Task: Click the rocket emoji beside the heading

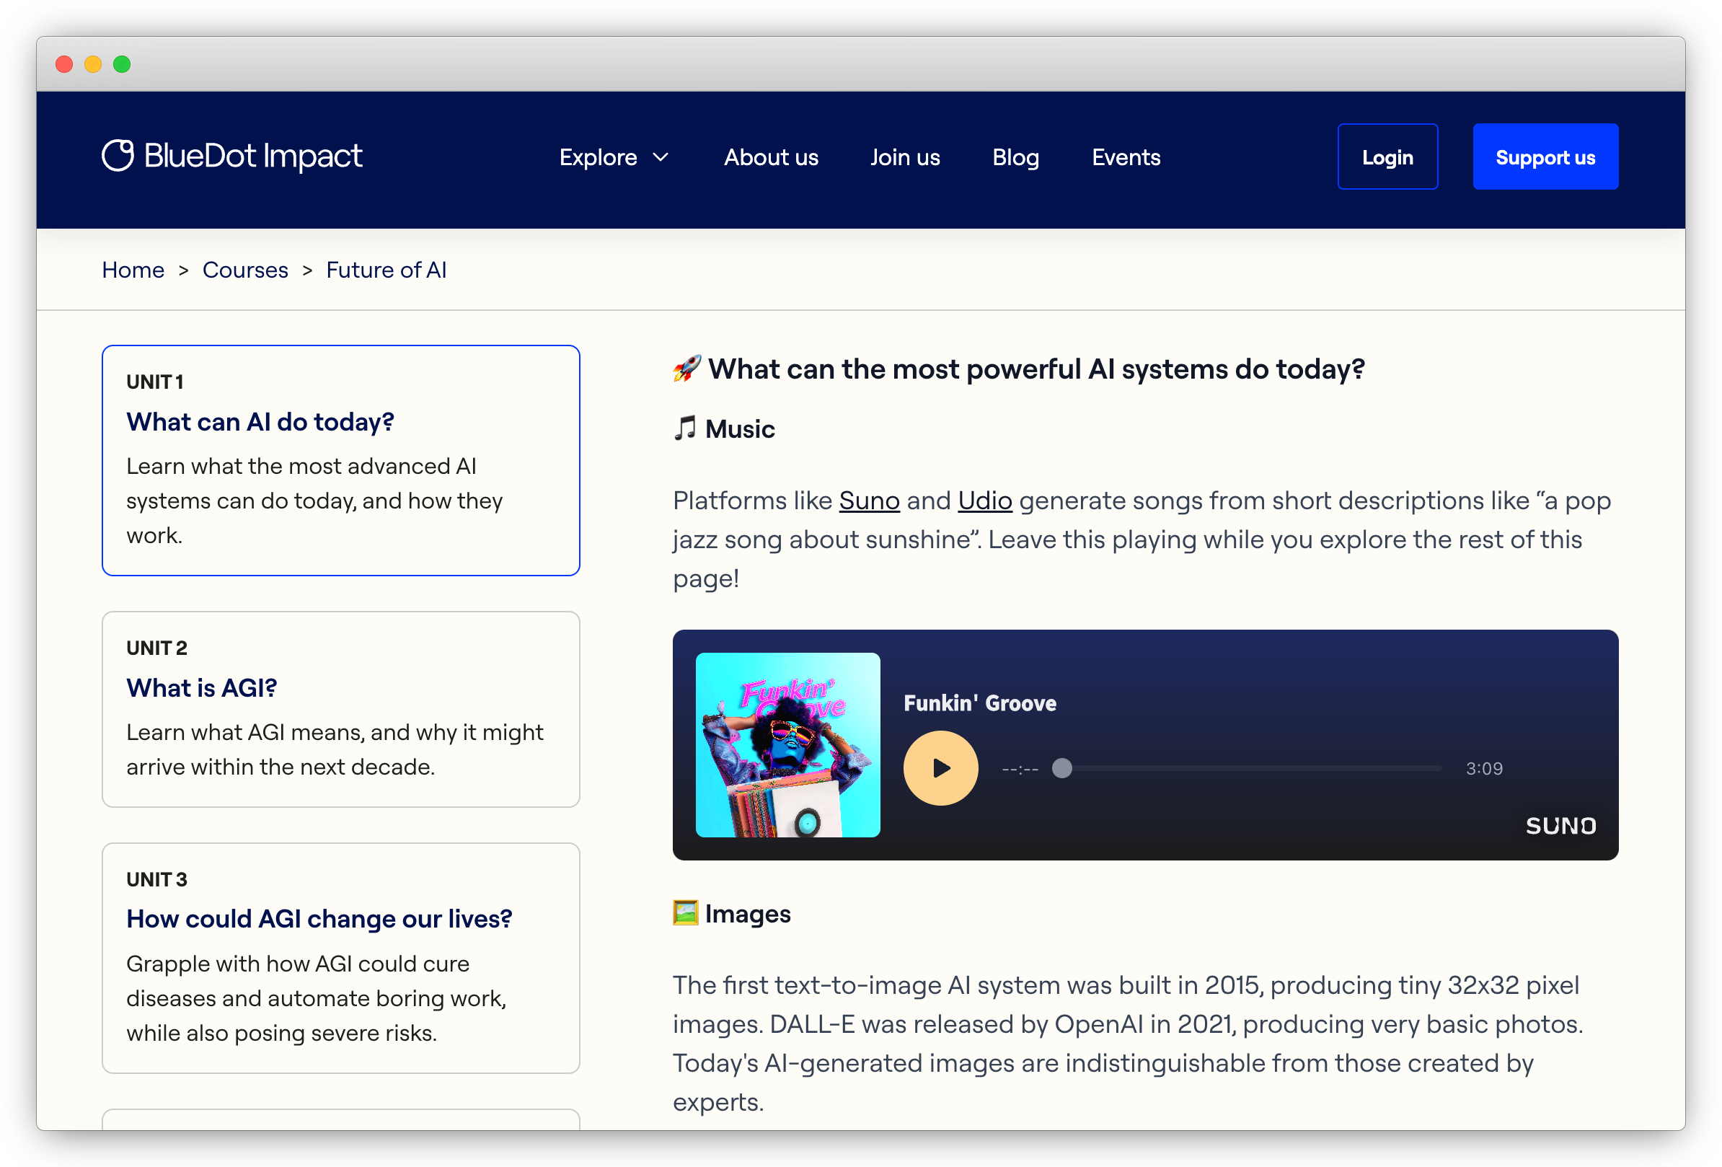Action: [x=686, y=369]
